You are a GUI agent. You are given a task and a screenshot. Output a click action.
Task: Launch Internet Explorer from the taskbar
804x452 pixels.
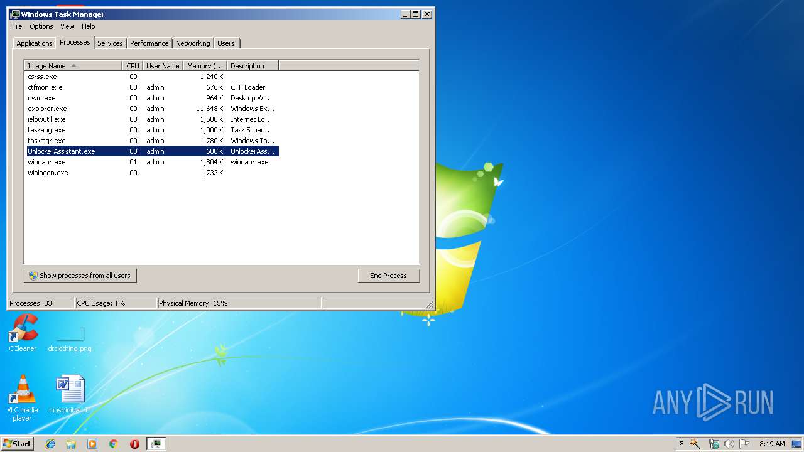[50, 444]
